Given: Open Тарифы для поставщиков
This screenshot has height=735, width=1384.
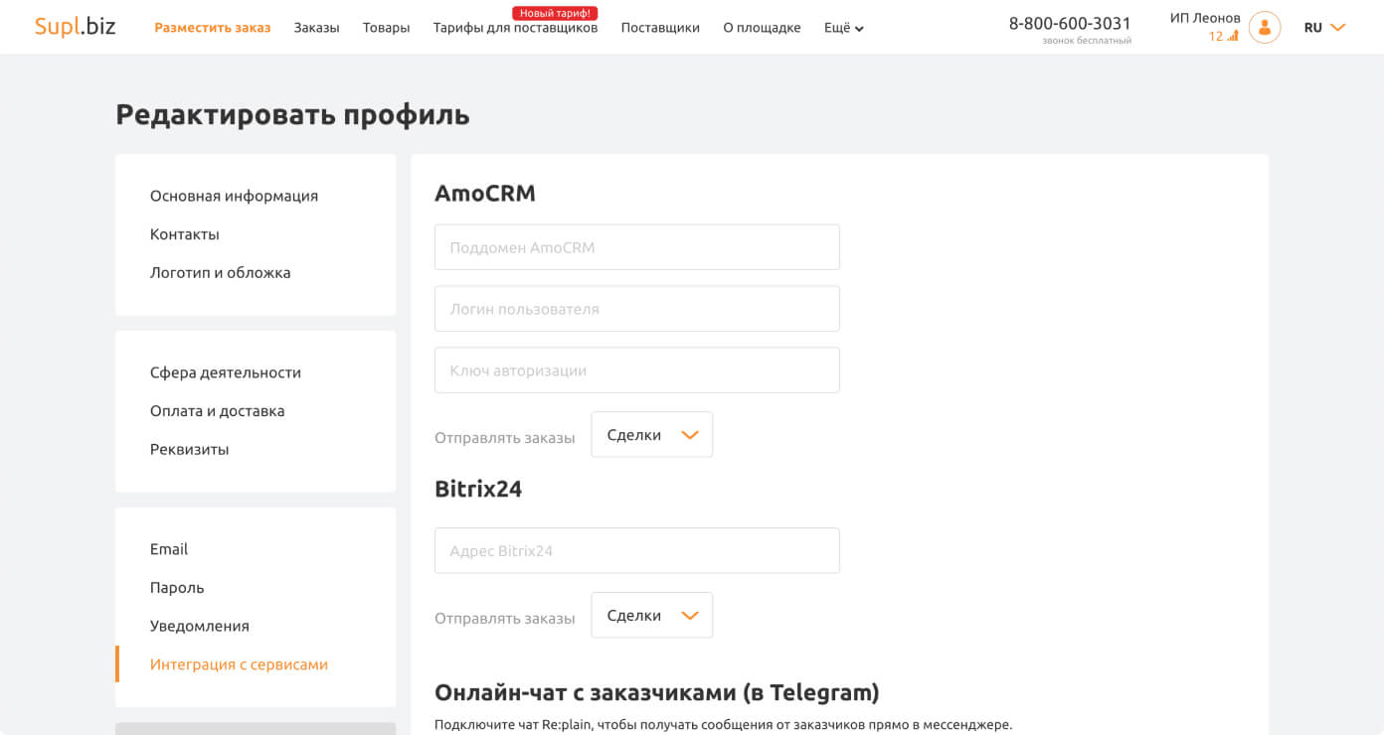Looking at the screenshot, I should (515, 28).
